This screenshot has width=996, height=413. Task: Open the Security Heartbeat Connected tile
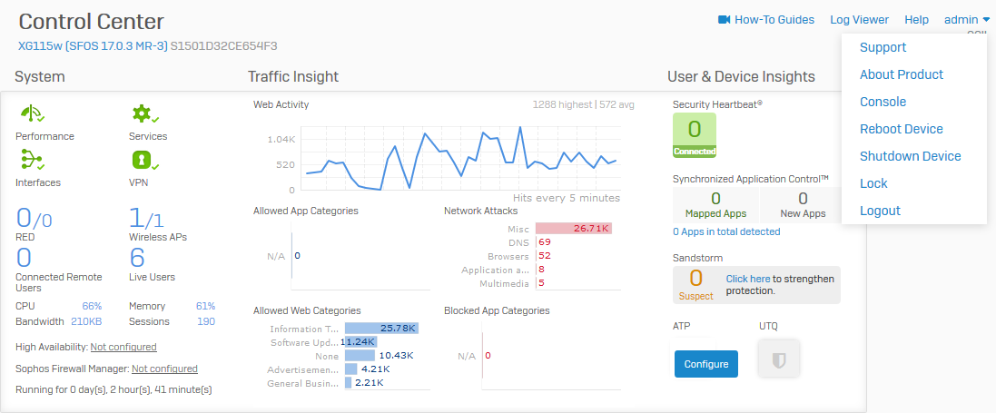click(695, 134)
